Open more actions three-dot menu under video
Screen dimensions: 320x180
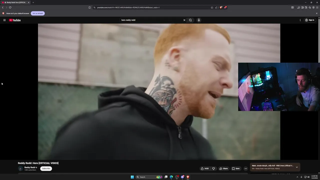tap(245, 168)
